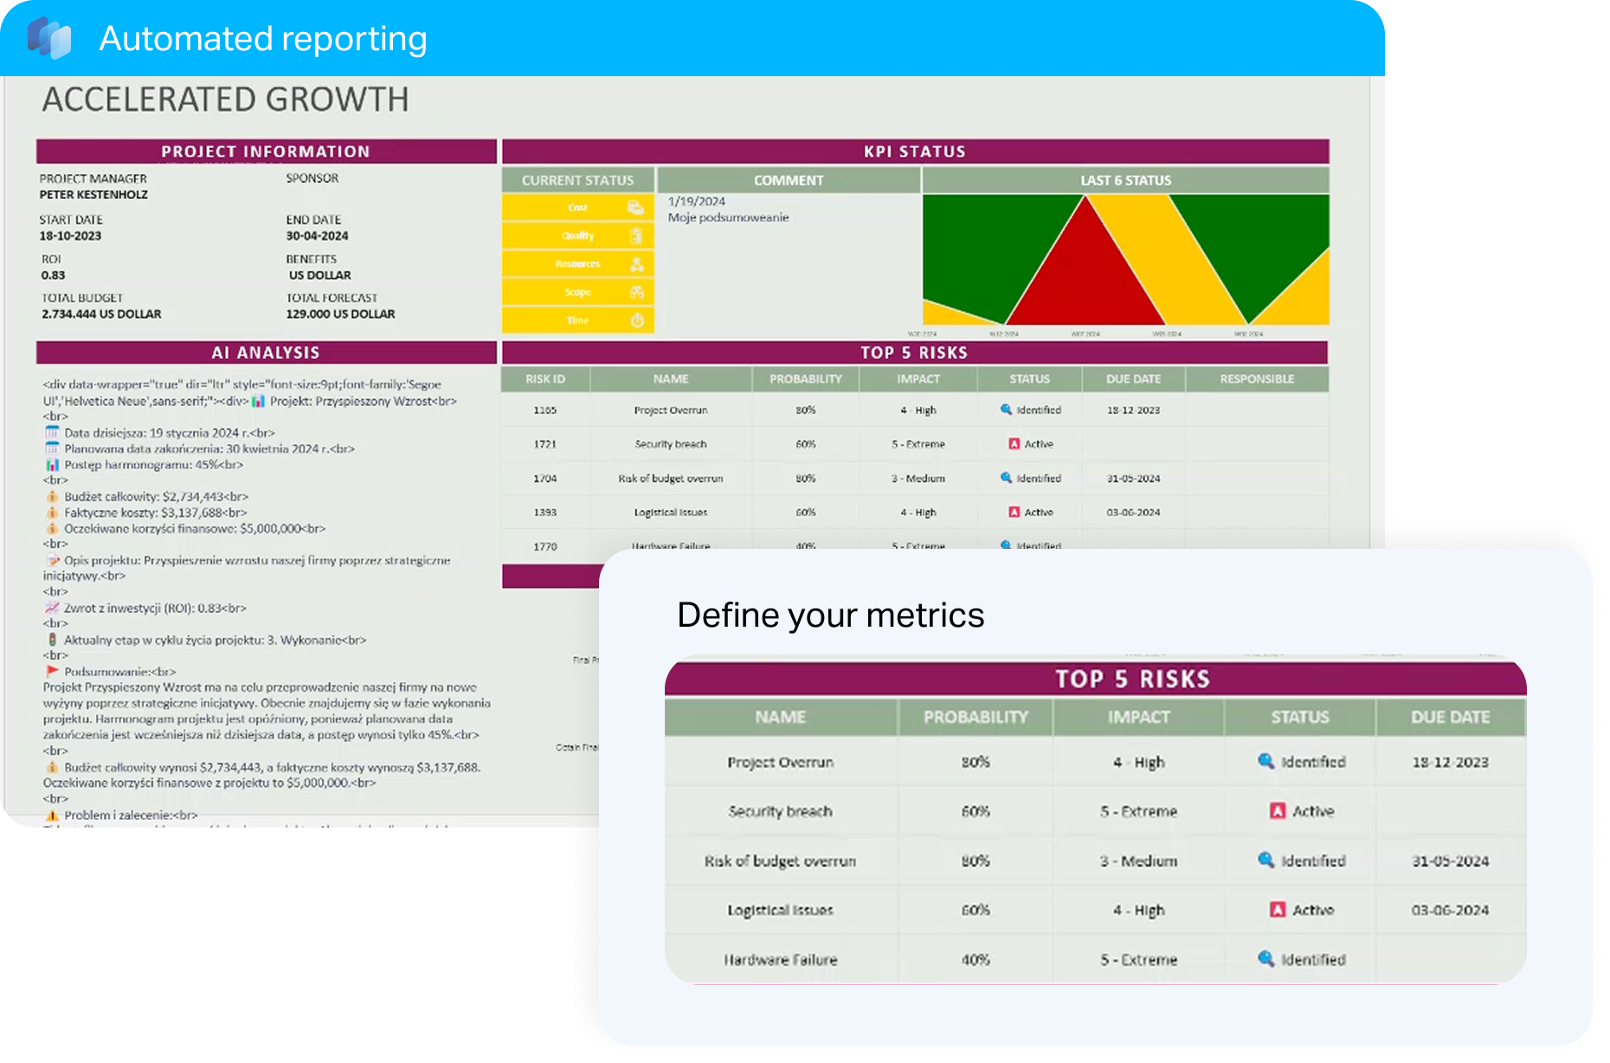Click the Cost status icon
Screen dimensions: 1610x1063
pos(637,208)
